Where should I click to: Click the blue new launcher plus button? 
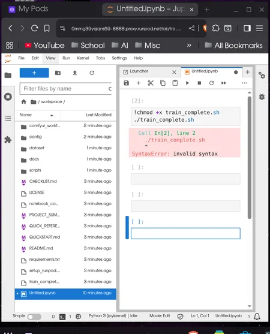(34, 73)
